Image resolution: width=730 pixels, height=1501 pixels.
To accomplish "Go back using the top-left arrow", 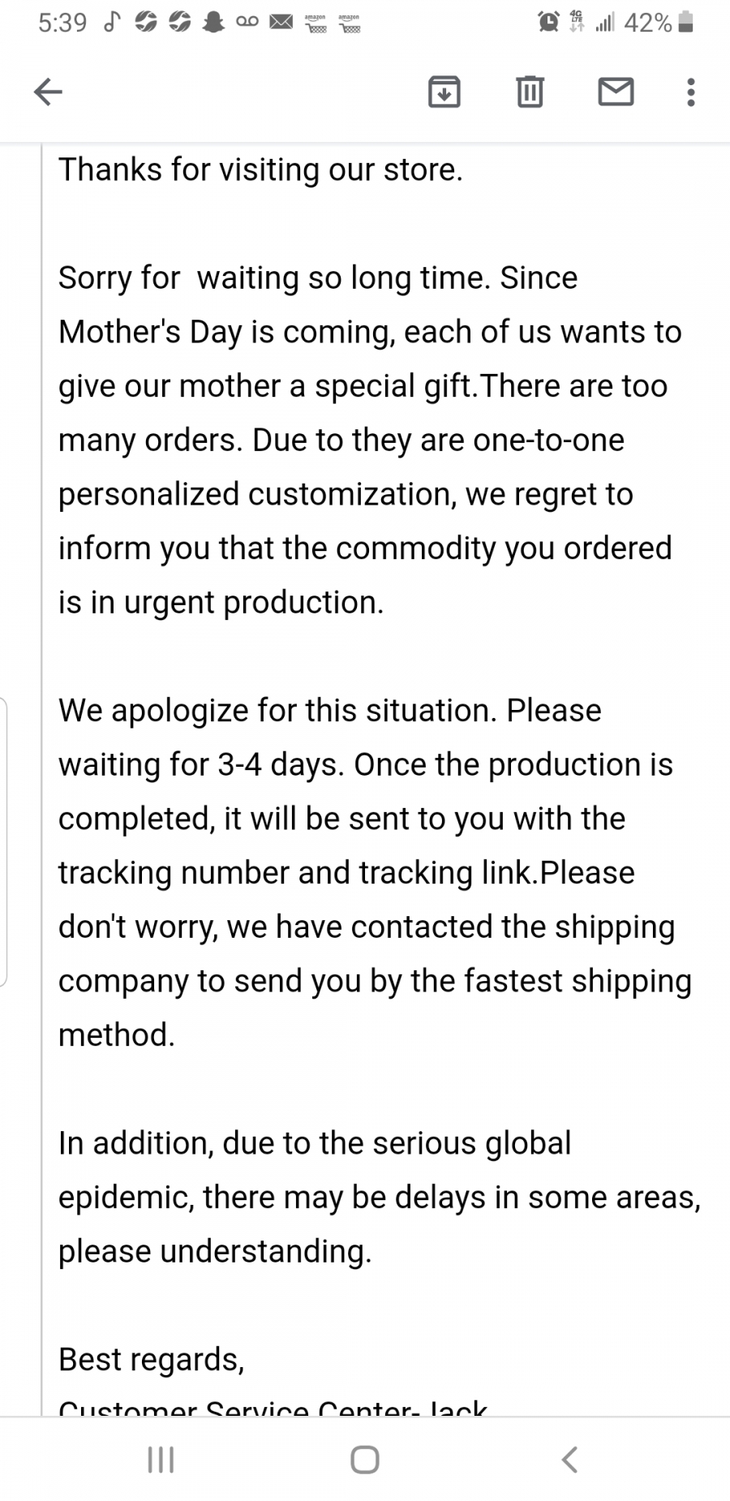I will tap(48, 92).
